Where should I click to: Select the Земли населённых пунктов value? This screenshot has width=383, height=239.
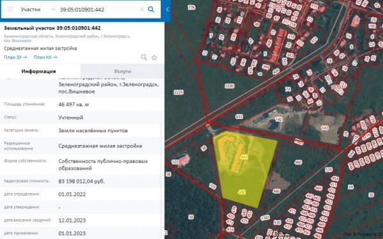pos(93,130)
